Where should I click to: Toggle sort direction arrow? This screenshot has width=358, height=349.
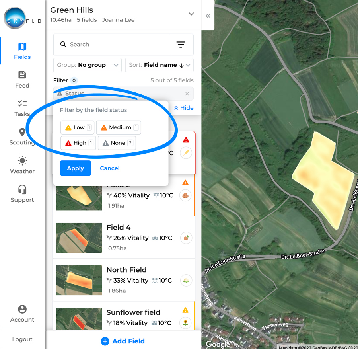[181, 66]
